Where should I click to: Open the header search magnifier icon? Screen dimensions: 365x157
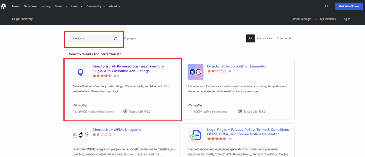tap(326, 6)
